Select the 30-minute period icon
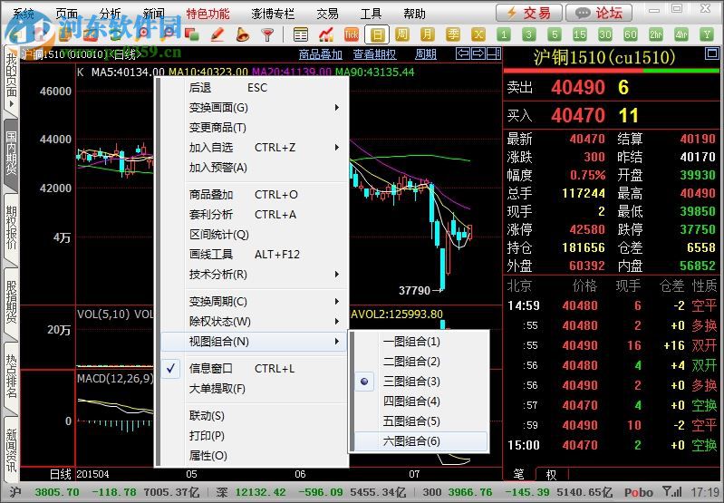 point(605,34)
